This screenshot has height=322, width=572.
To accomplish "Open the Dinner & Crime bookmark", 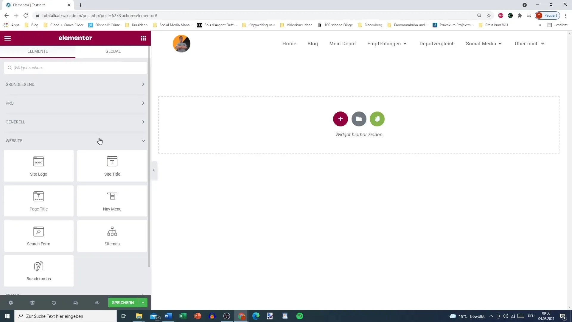I will [x=104, y=25].
